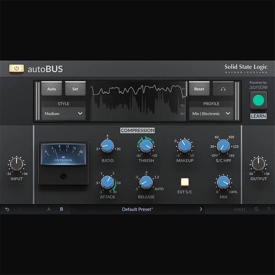This screenshot has width=275, height=275.
Task: Click the waveform gain reduction graph
Action: click(138, 101)
